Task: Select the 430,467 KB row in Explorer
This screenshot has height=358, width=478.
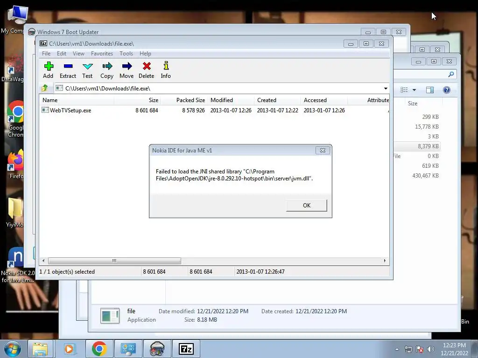Action: point(417,176)
